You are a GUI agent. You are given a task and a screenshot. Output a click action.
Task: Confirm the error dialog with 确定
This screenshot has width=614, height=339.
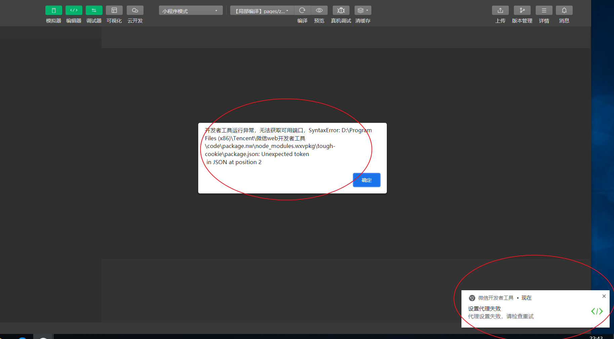[367, 180]
